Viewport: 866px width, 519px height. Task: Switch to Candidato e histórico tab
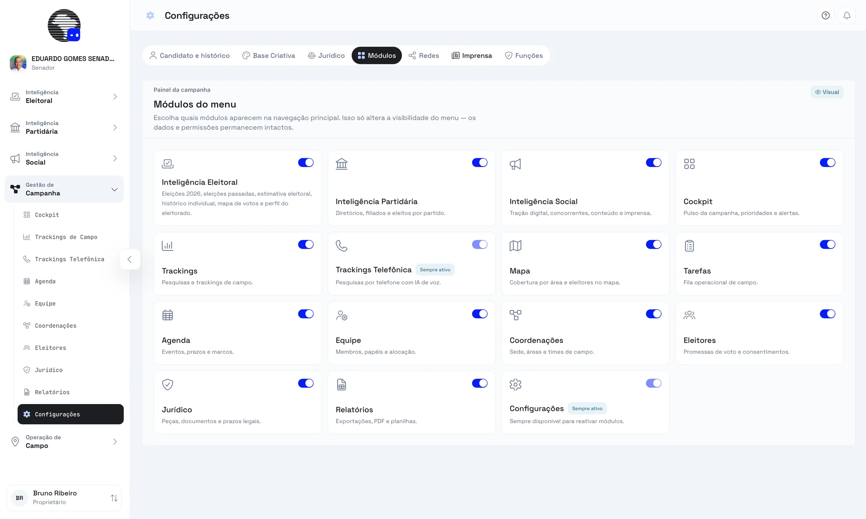[x=189, y=56]
